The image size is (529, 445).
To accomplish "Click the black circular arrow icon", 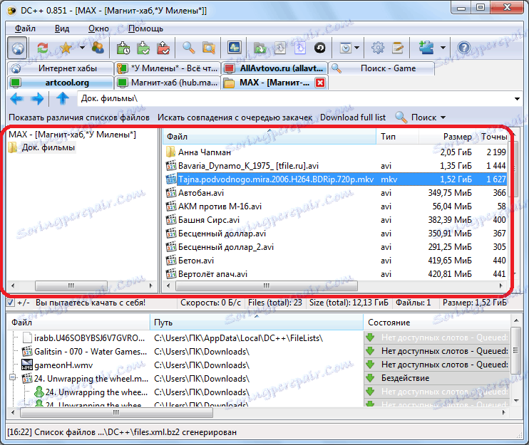I will [x=320, y=48].
